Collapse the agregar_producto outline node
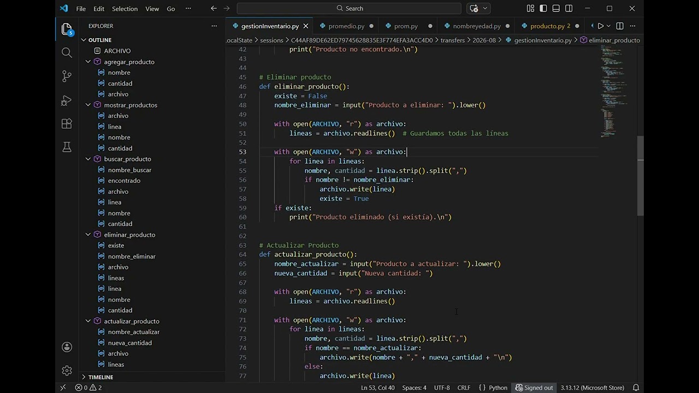 pos(88,62)
